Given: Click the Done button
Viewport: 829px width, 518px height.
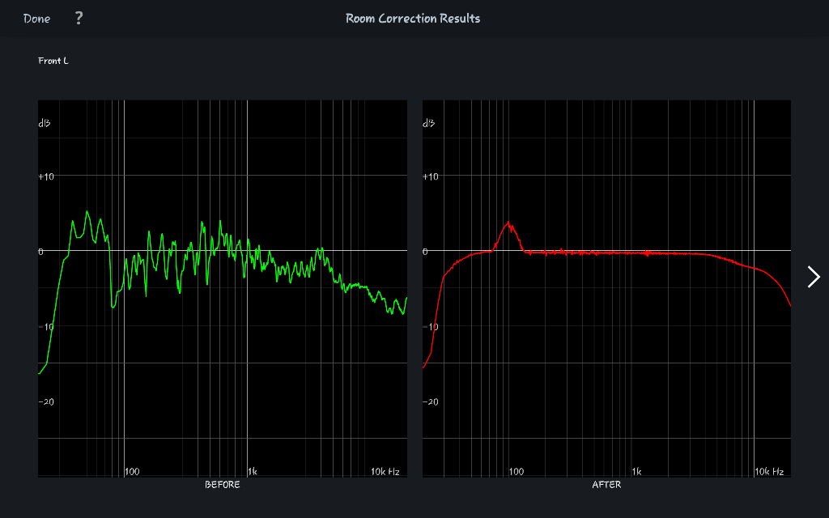Looking at the screenshot, I should [36, 19].
